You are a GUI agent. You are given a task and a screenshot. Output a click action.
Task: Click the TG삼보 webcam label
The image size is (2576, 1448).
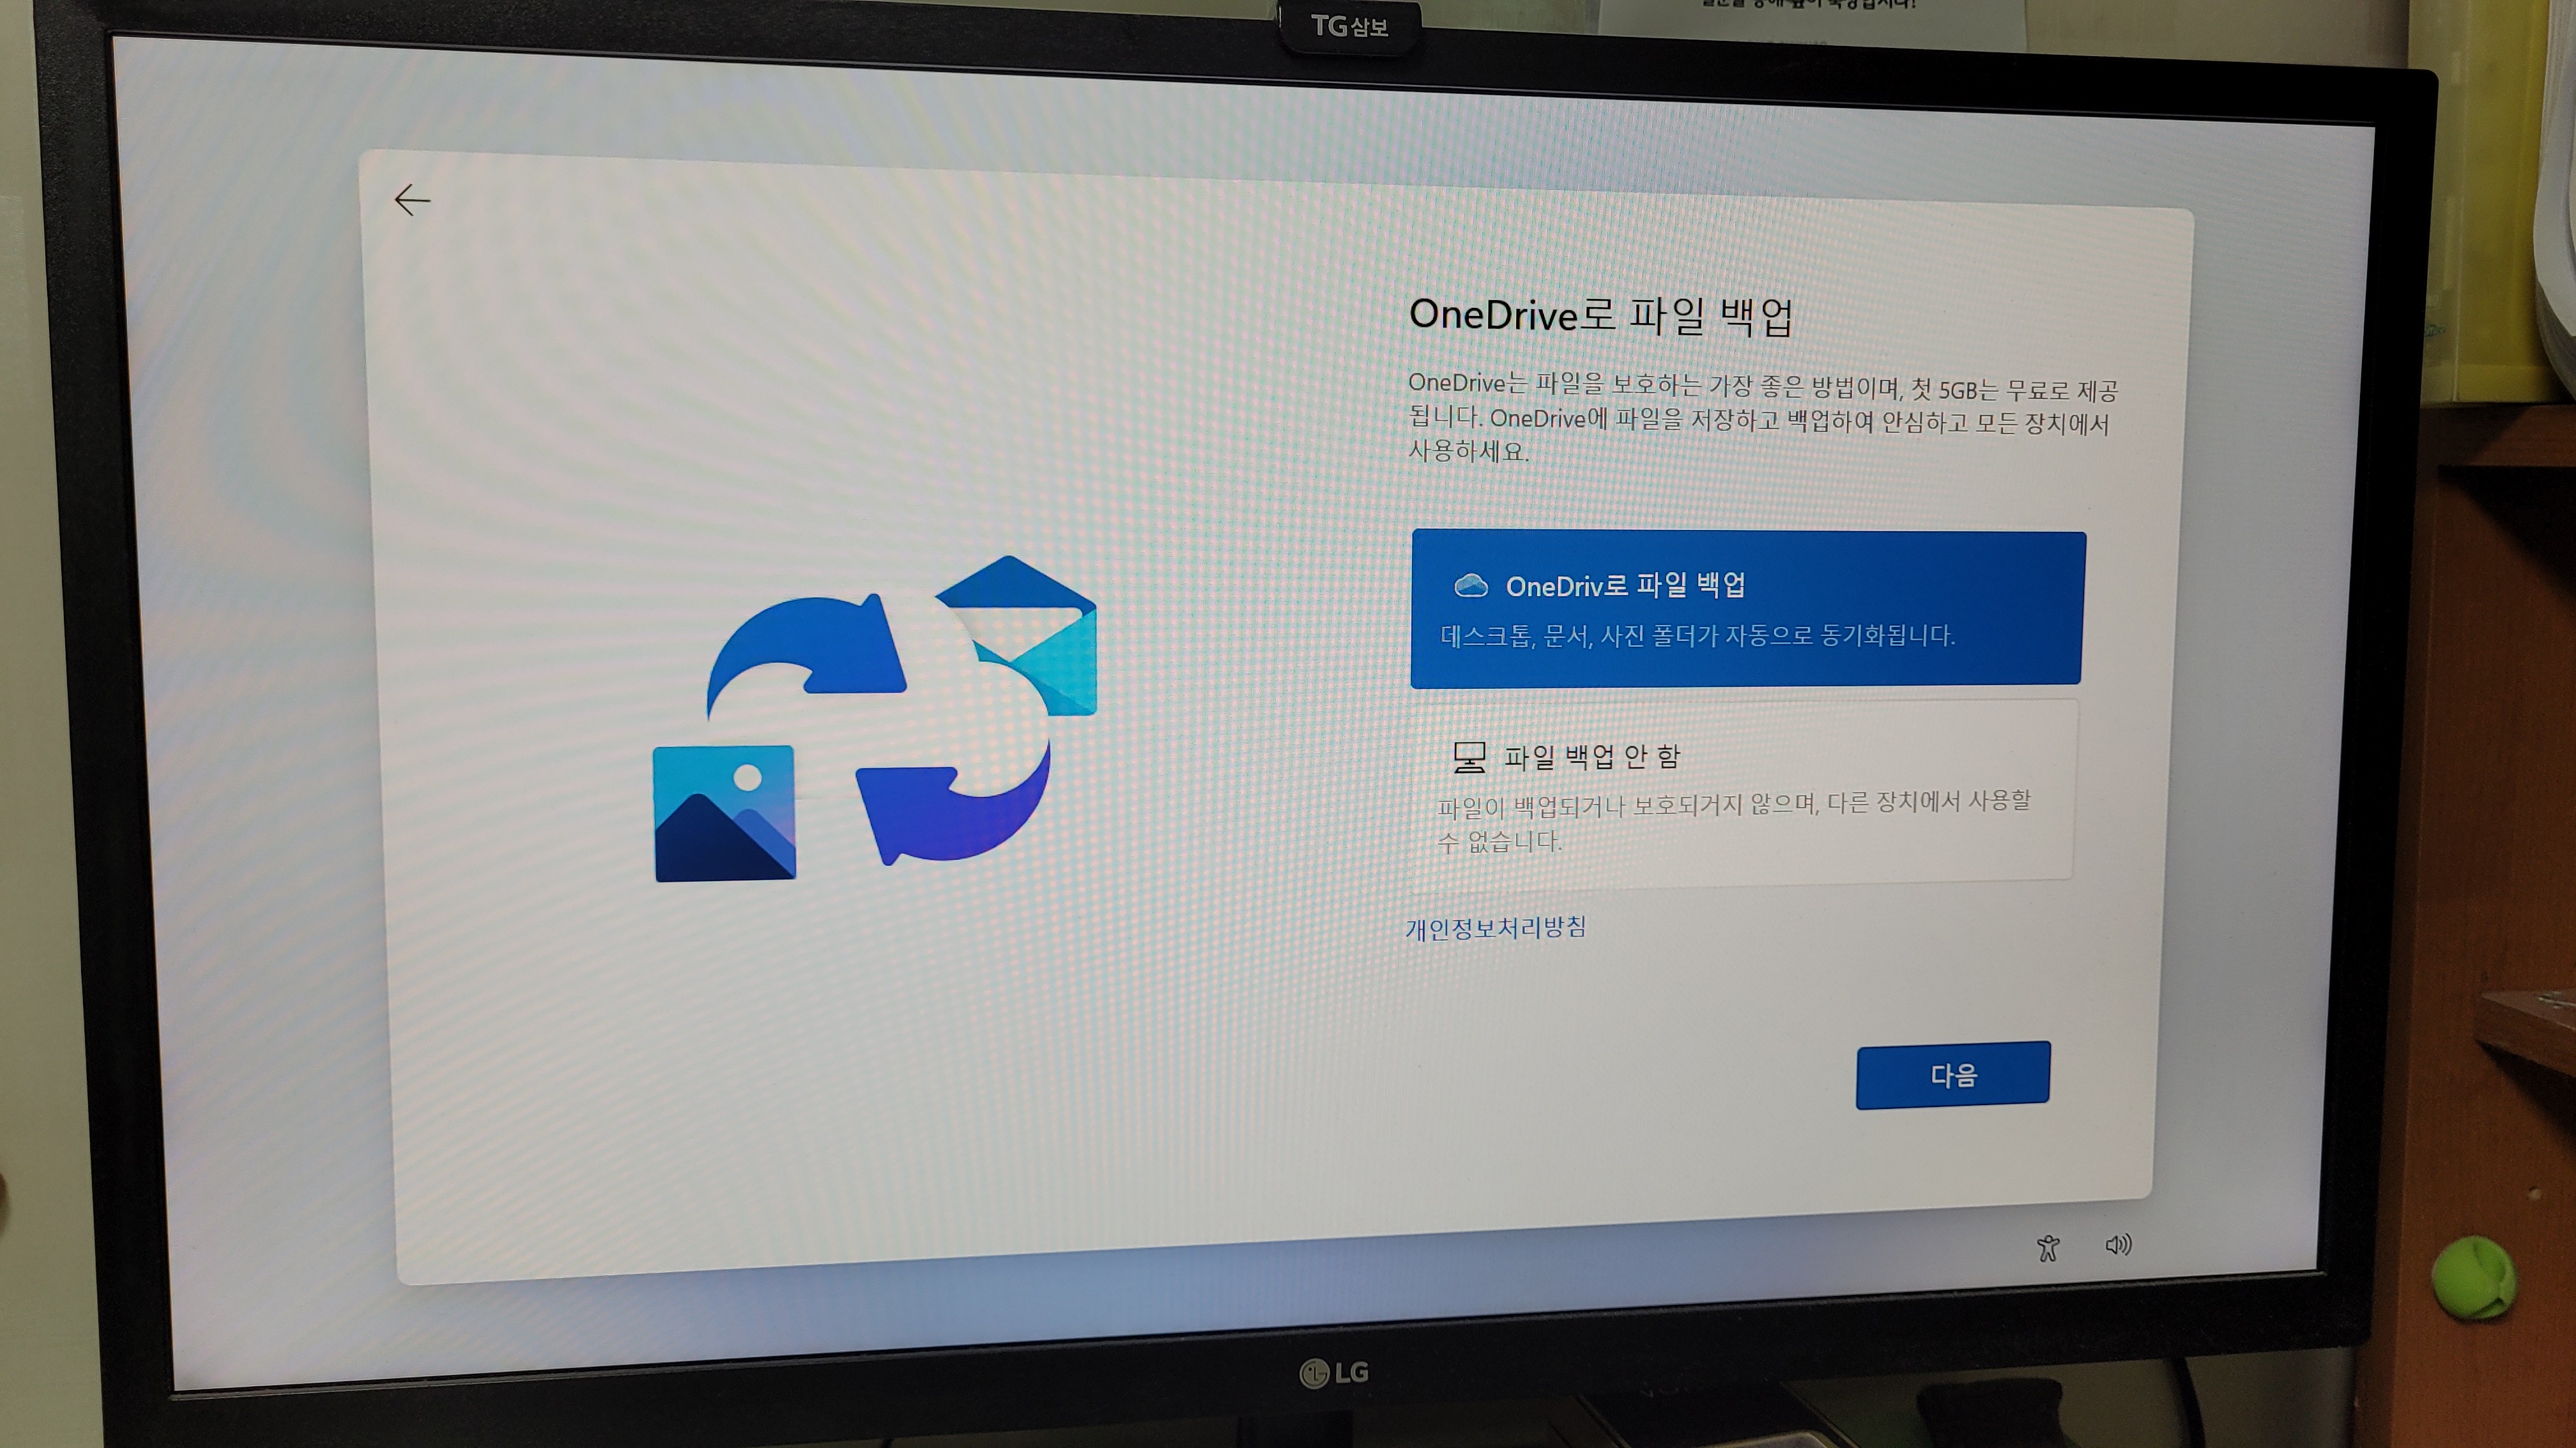click(x=1349, y=27)
